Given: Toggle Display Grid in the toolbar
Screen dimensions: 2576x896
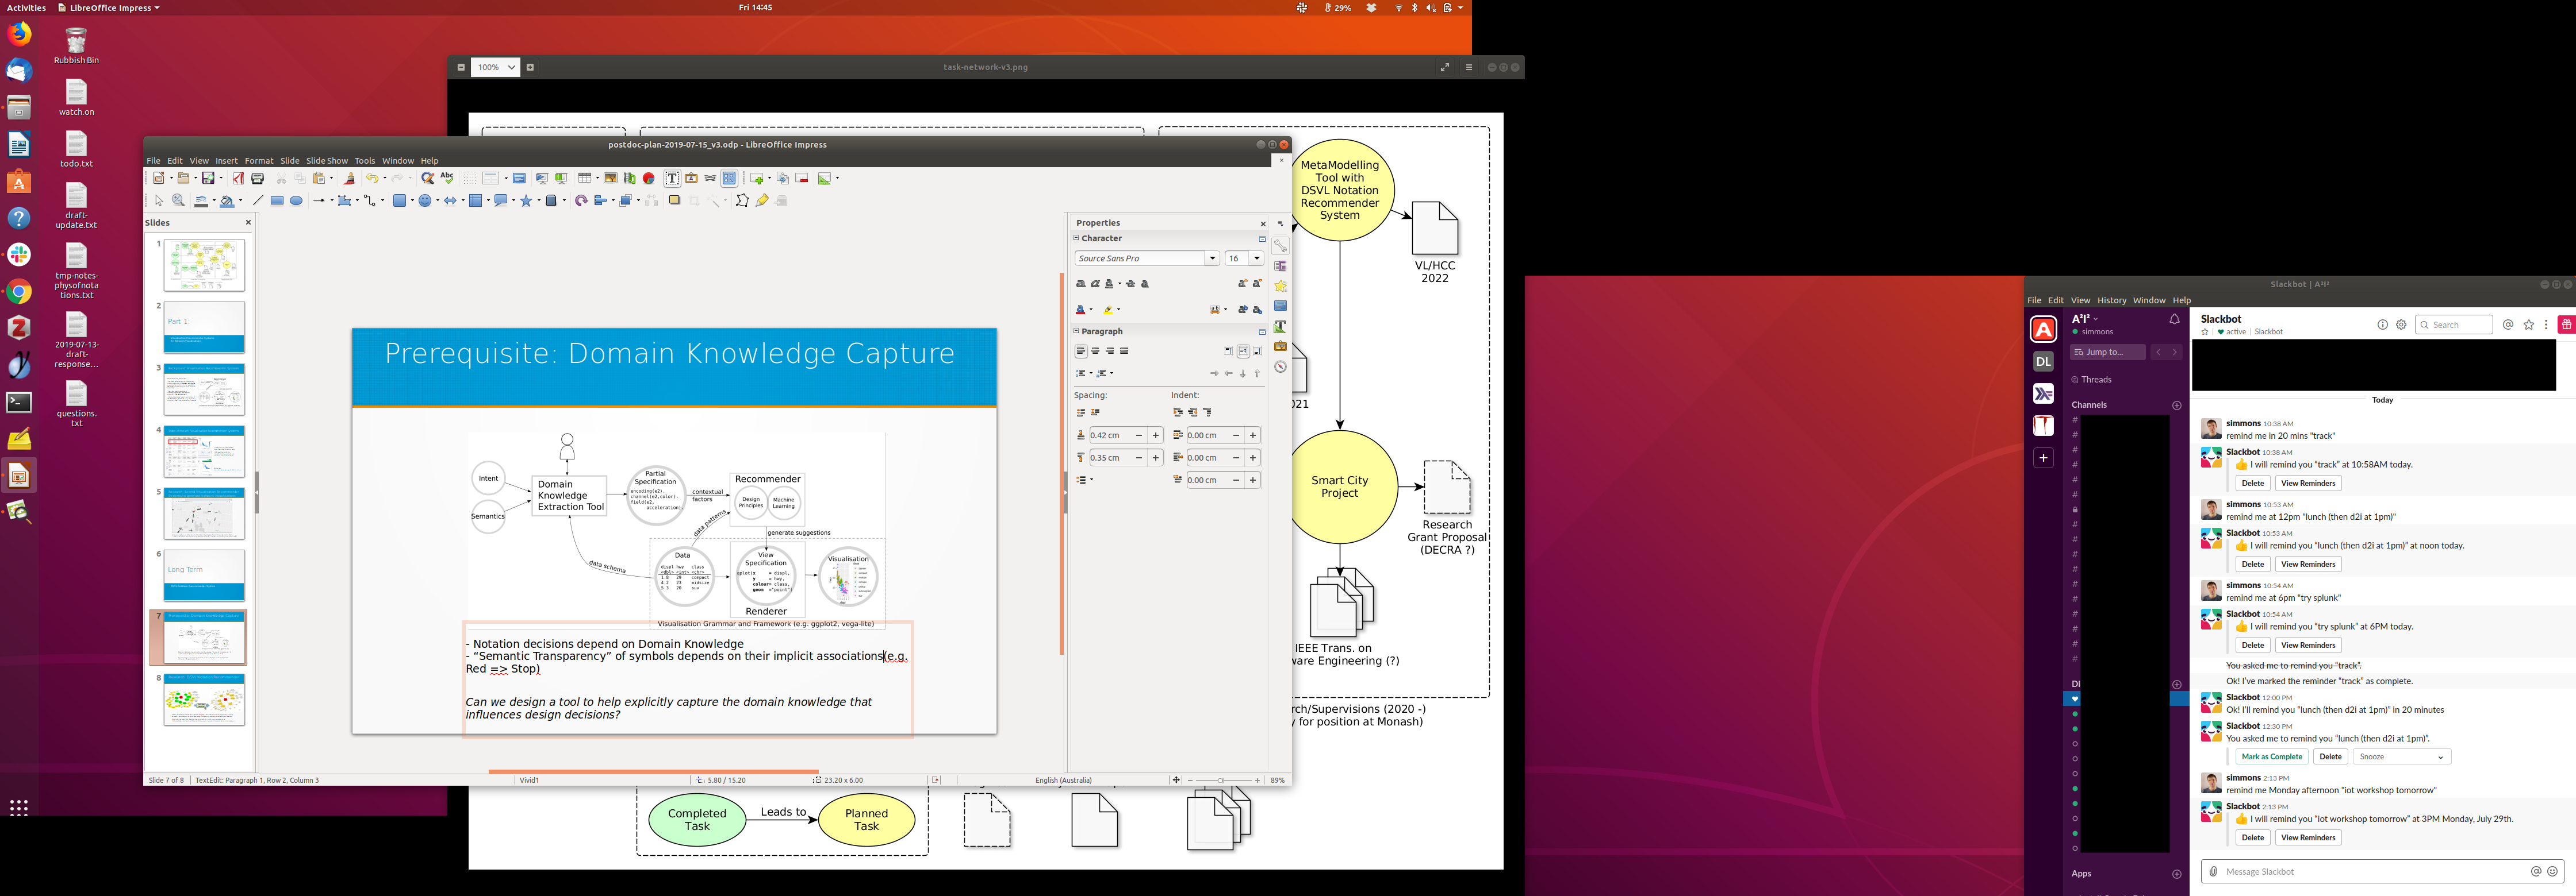Looking at the screenshot, I should pyautogui.click(x=470, y=178).
